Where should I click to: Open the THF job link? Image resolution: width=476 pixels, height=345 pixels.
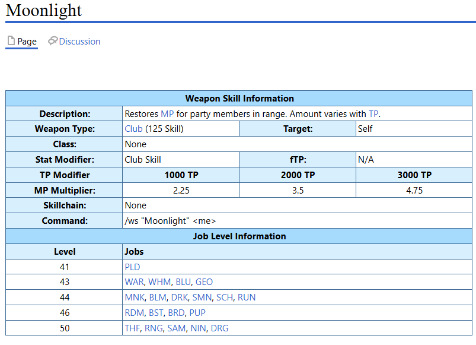132,328
